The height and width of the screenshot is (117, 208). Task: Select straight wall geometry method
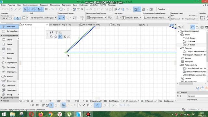(61, 18)
